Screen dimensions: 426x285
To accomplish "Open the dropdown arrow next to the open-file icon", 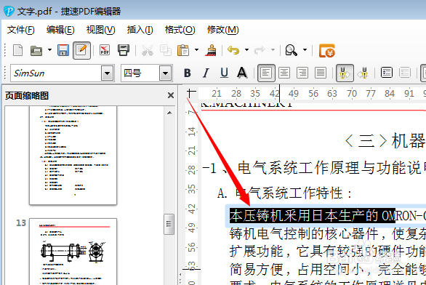I will [x=49, y=50].
